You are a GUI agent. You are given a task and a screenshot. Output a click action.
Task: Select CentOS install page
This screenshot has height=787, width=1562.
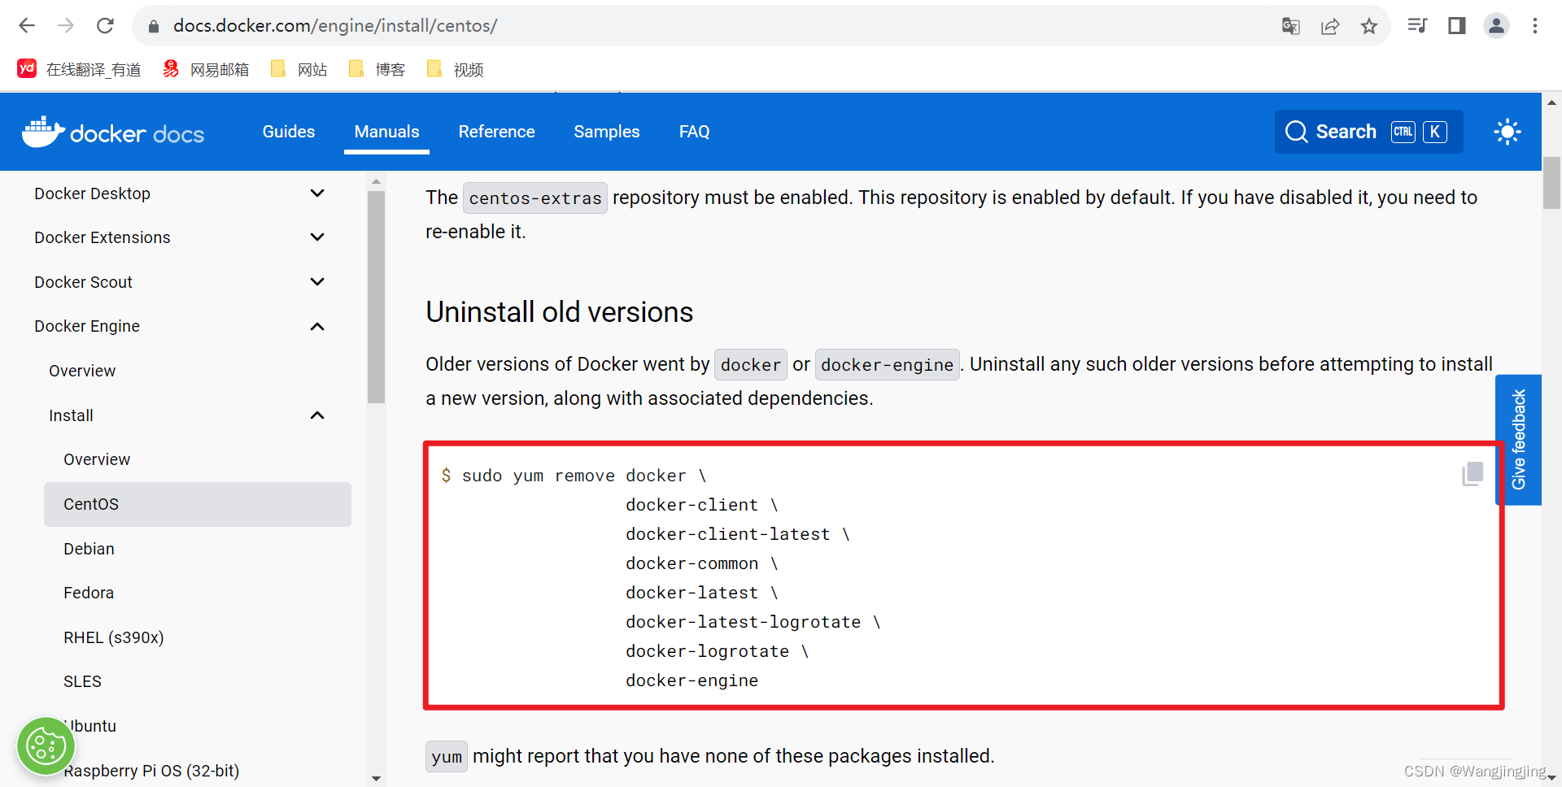[198, 504]
